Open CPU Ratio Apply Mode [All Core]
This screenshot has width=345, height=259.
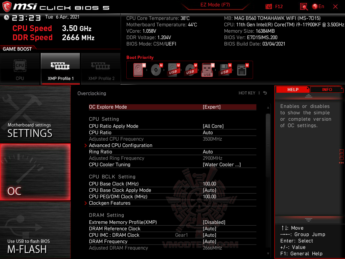(x=172, y=126)
